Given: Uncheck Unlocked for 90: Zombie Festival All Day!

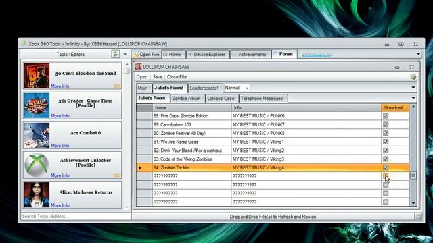Looking at the screenshot, I should 386,133.
